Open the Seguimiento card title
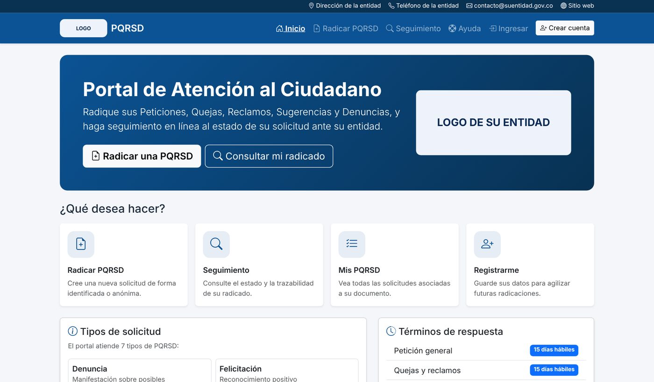654x382 pixels. pyautogui.click(x=226, y=270)
